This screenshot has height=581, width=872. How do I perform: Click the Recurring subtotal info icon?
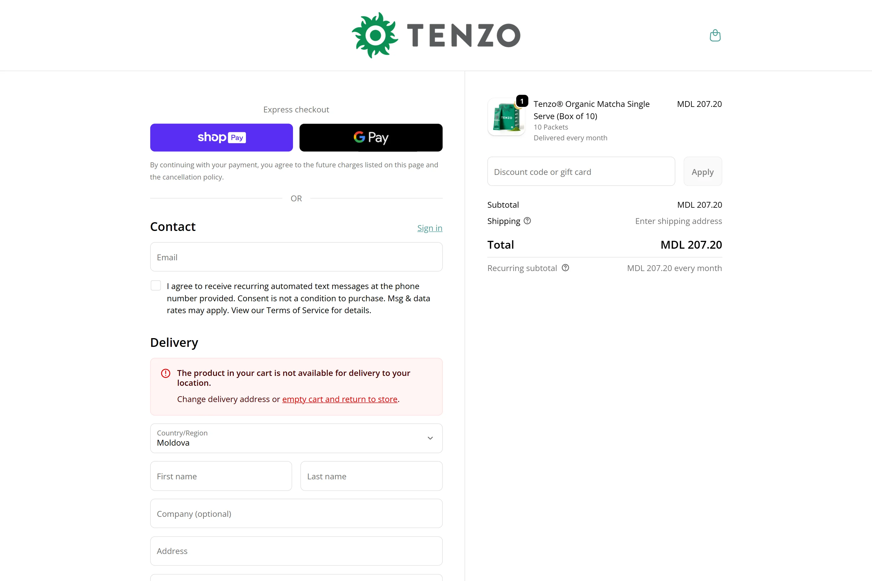tap(565, 268)
